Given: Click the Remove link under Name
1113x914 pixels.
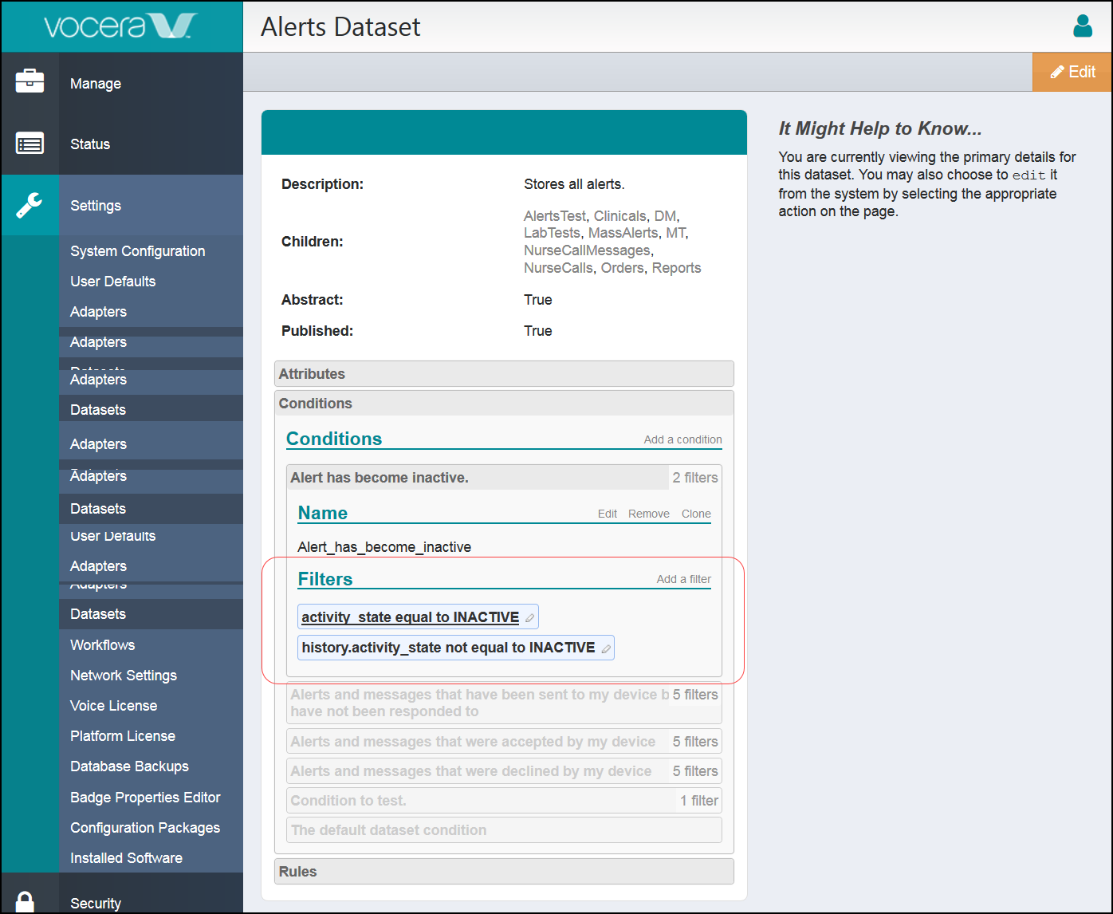Looking at the screenshot, I should click(648, 514).
